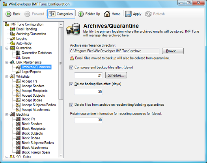Viewport: 207px width, 163px height.
Task: Select Block Subjects tree item
Action: point(32,133)
